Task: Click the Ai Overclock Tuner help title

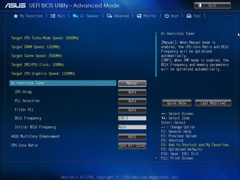Action: click(178, 33)
